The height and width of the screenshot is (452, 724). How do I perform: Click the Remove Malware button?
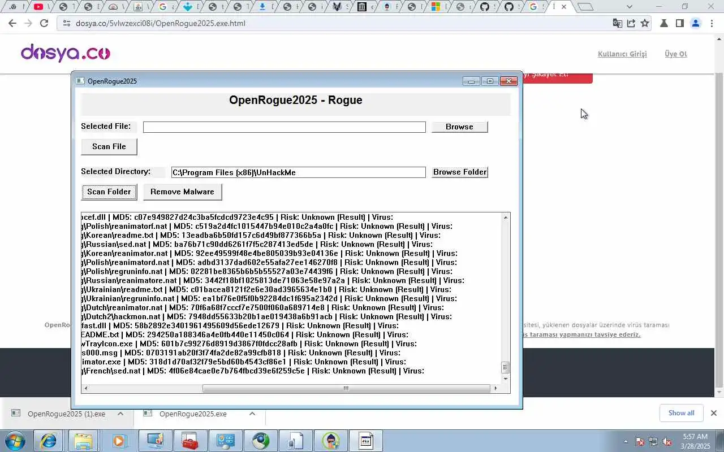point(182,192)
